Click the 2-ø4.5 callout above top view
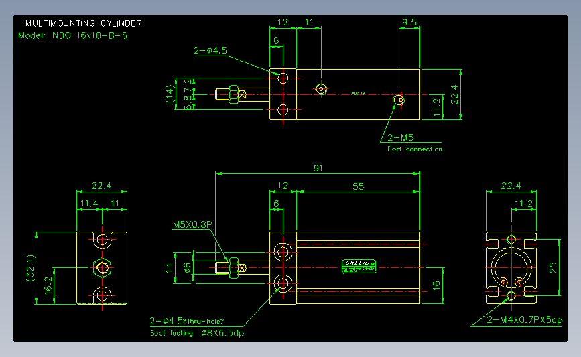This screenshot has height=357, width=581. (x=210, y=50)
